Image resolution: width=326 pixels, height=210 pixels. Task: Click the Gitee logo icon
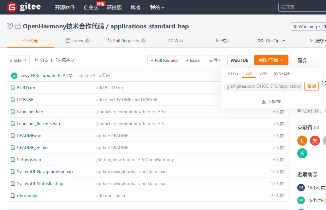pyautogui.click(x=12, y=7)
